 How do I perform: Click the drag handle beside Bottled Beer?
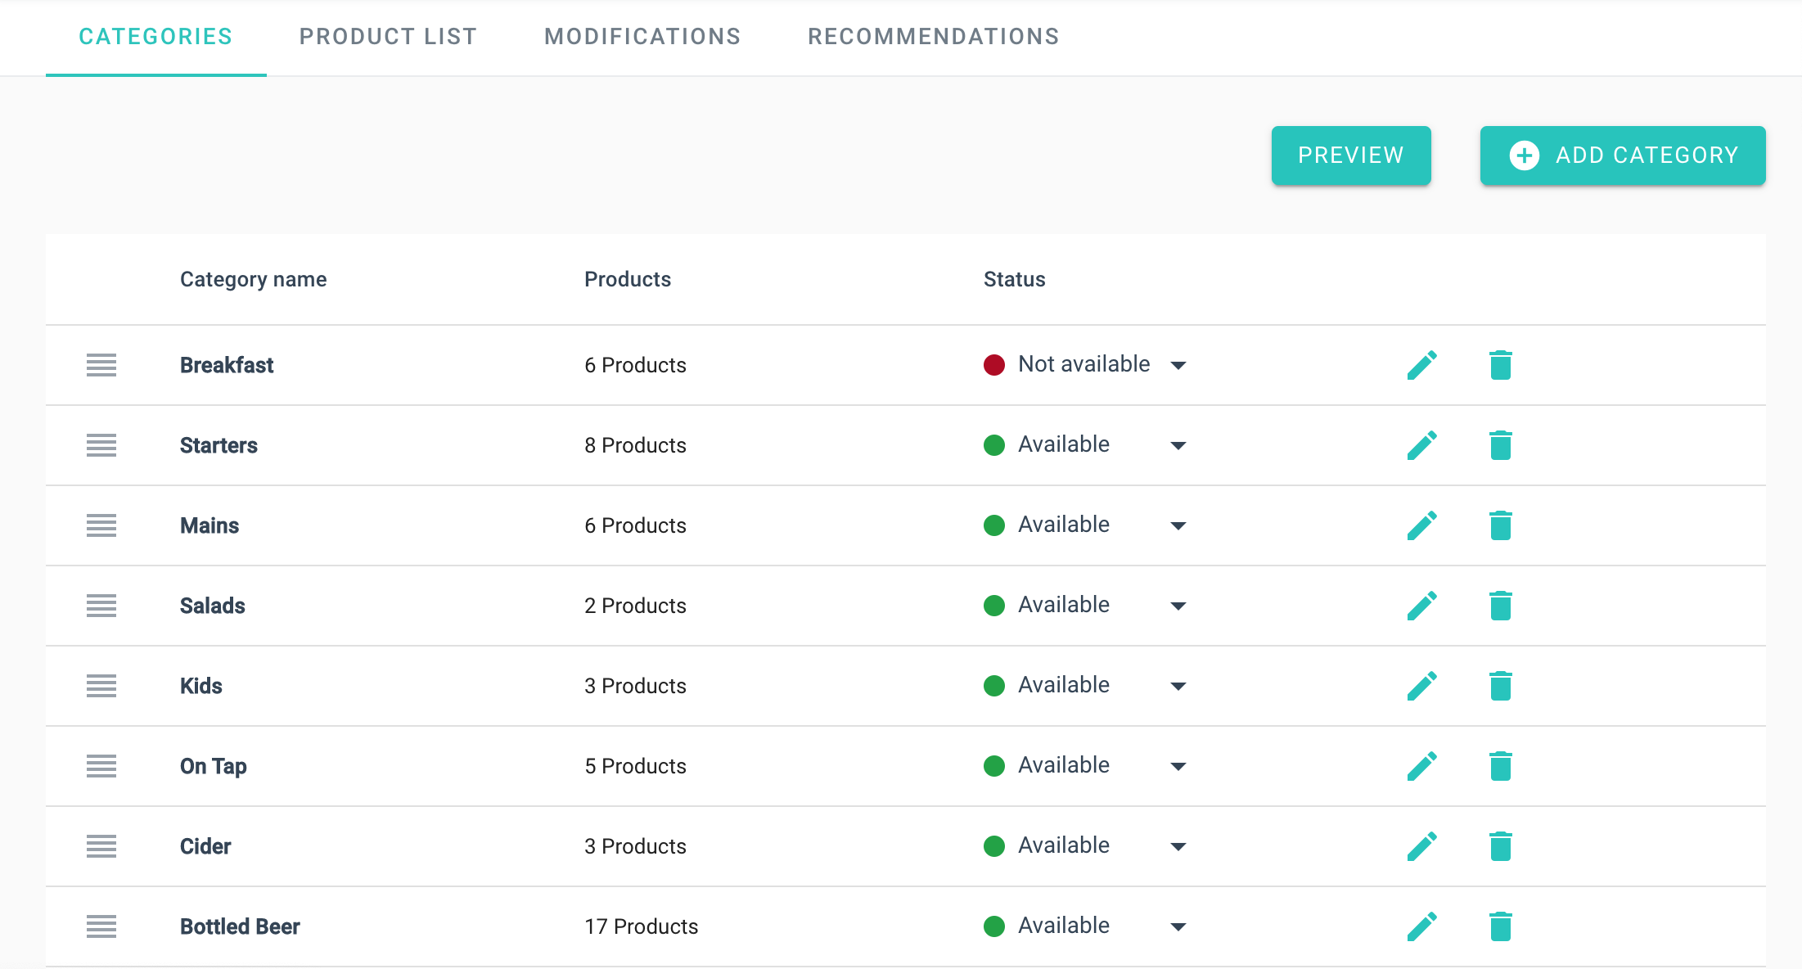[101, 926]
